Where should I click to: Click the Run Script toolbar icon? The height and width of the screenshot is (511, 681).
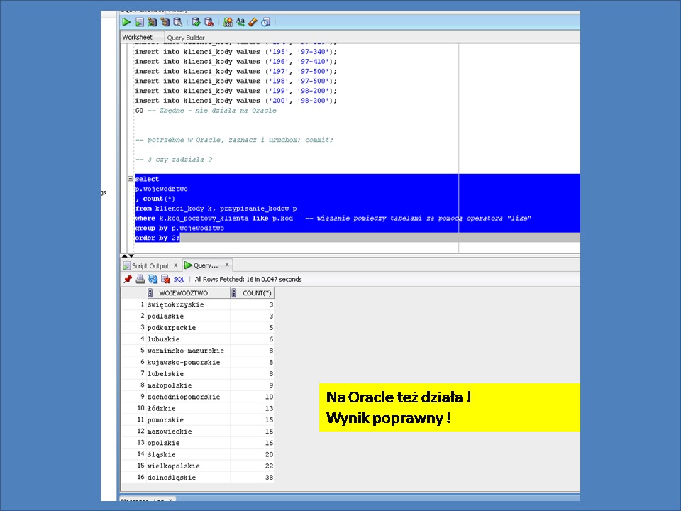coord(140,22)
